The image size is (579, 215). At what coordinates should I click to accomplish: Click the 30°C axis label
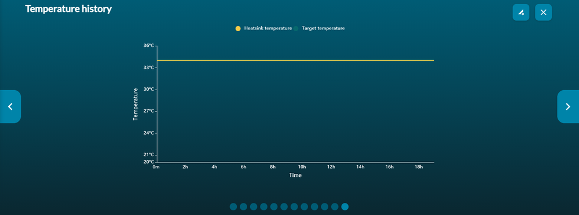[149, 89]
